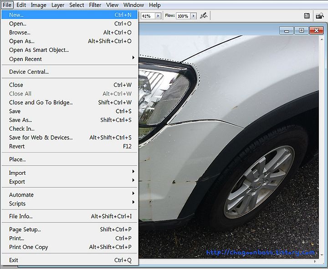The height and width of the screenshot is (269, 328).
Task: Open the palette toggle icon in options bar
Action: [x=307, y=16]
